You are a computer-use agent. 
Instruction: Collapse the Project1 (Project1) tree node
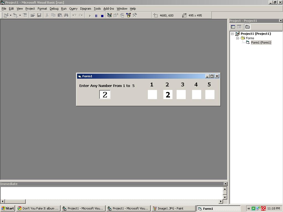click(232, 34)
